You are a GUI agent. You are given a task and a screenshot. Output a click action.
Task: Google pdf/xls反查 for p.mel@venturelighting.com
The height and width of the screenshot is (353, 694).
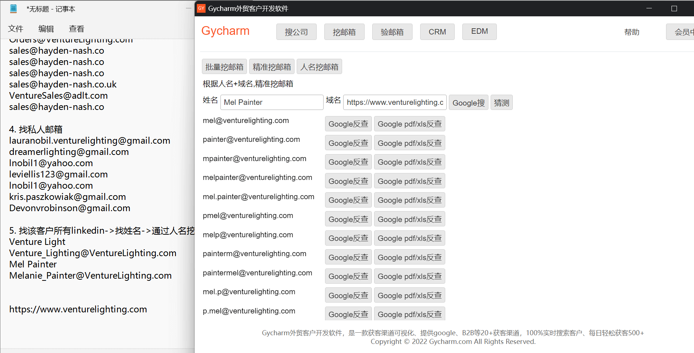[x=410, y=314]
